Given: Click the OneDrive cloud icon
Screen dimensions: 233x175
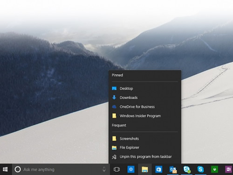Looking at the screenshot, I should (x=114, y=106).
